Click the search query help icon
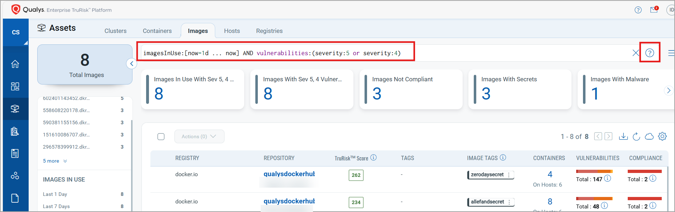 pos(650,53)
